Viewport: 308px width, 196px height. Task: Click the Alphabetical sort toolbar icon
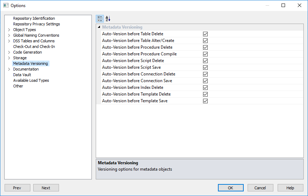click(108, 19)
